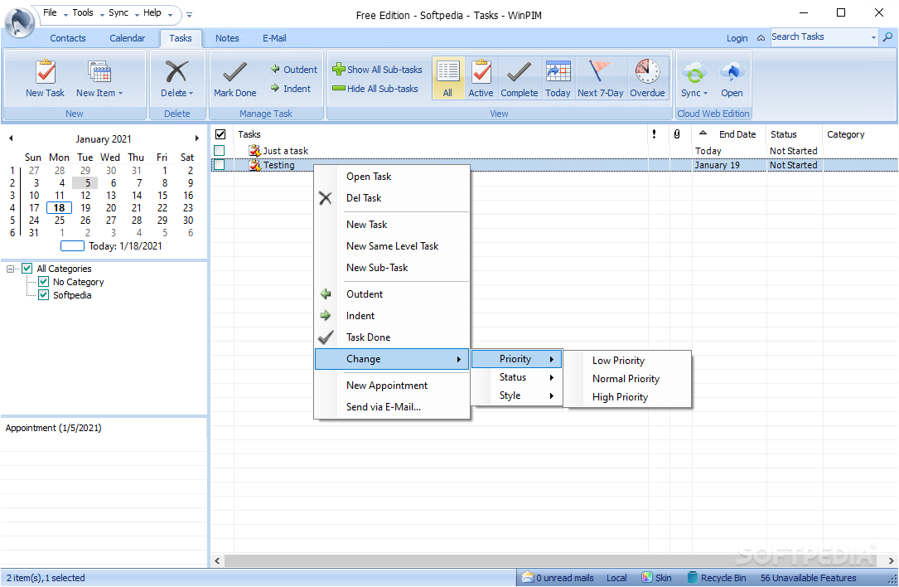Choose Open Task from context menu
This screenshot has width=899, height=587.
coord(392,177)
